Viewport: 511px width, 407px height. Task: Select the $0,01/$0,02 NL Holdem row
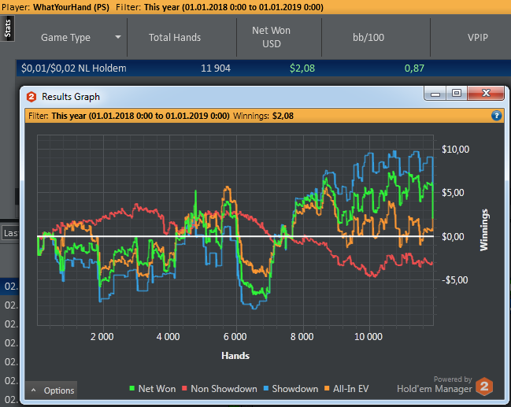pyautogui.click(x=264, y=68)
